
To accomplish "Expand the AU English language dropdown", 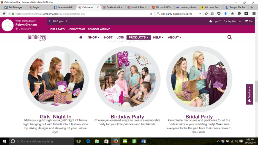I will [x=58, y=21].
